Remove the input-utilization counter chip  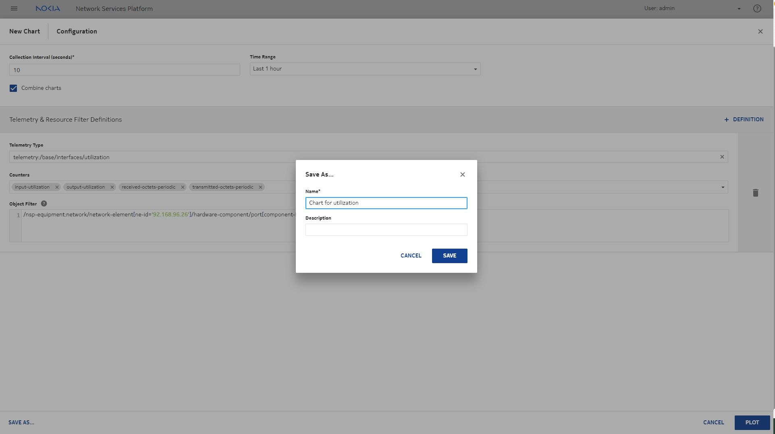57,187
